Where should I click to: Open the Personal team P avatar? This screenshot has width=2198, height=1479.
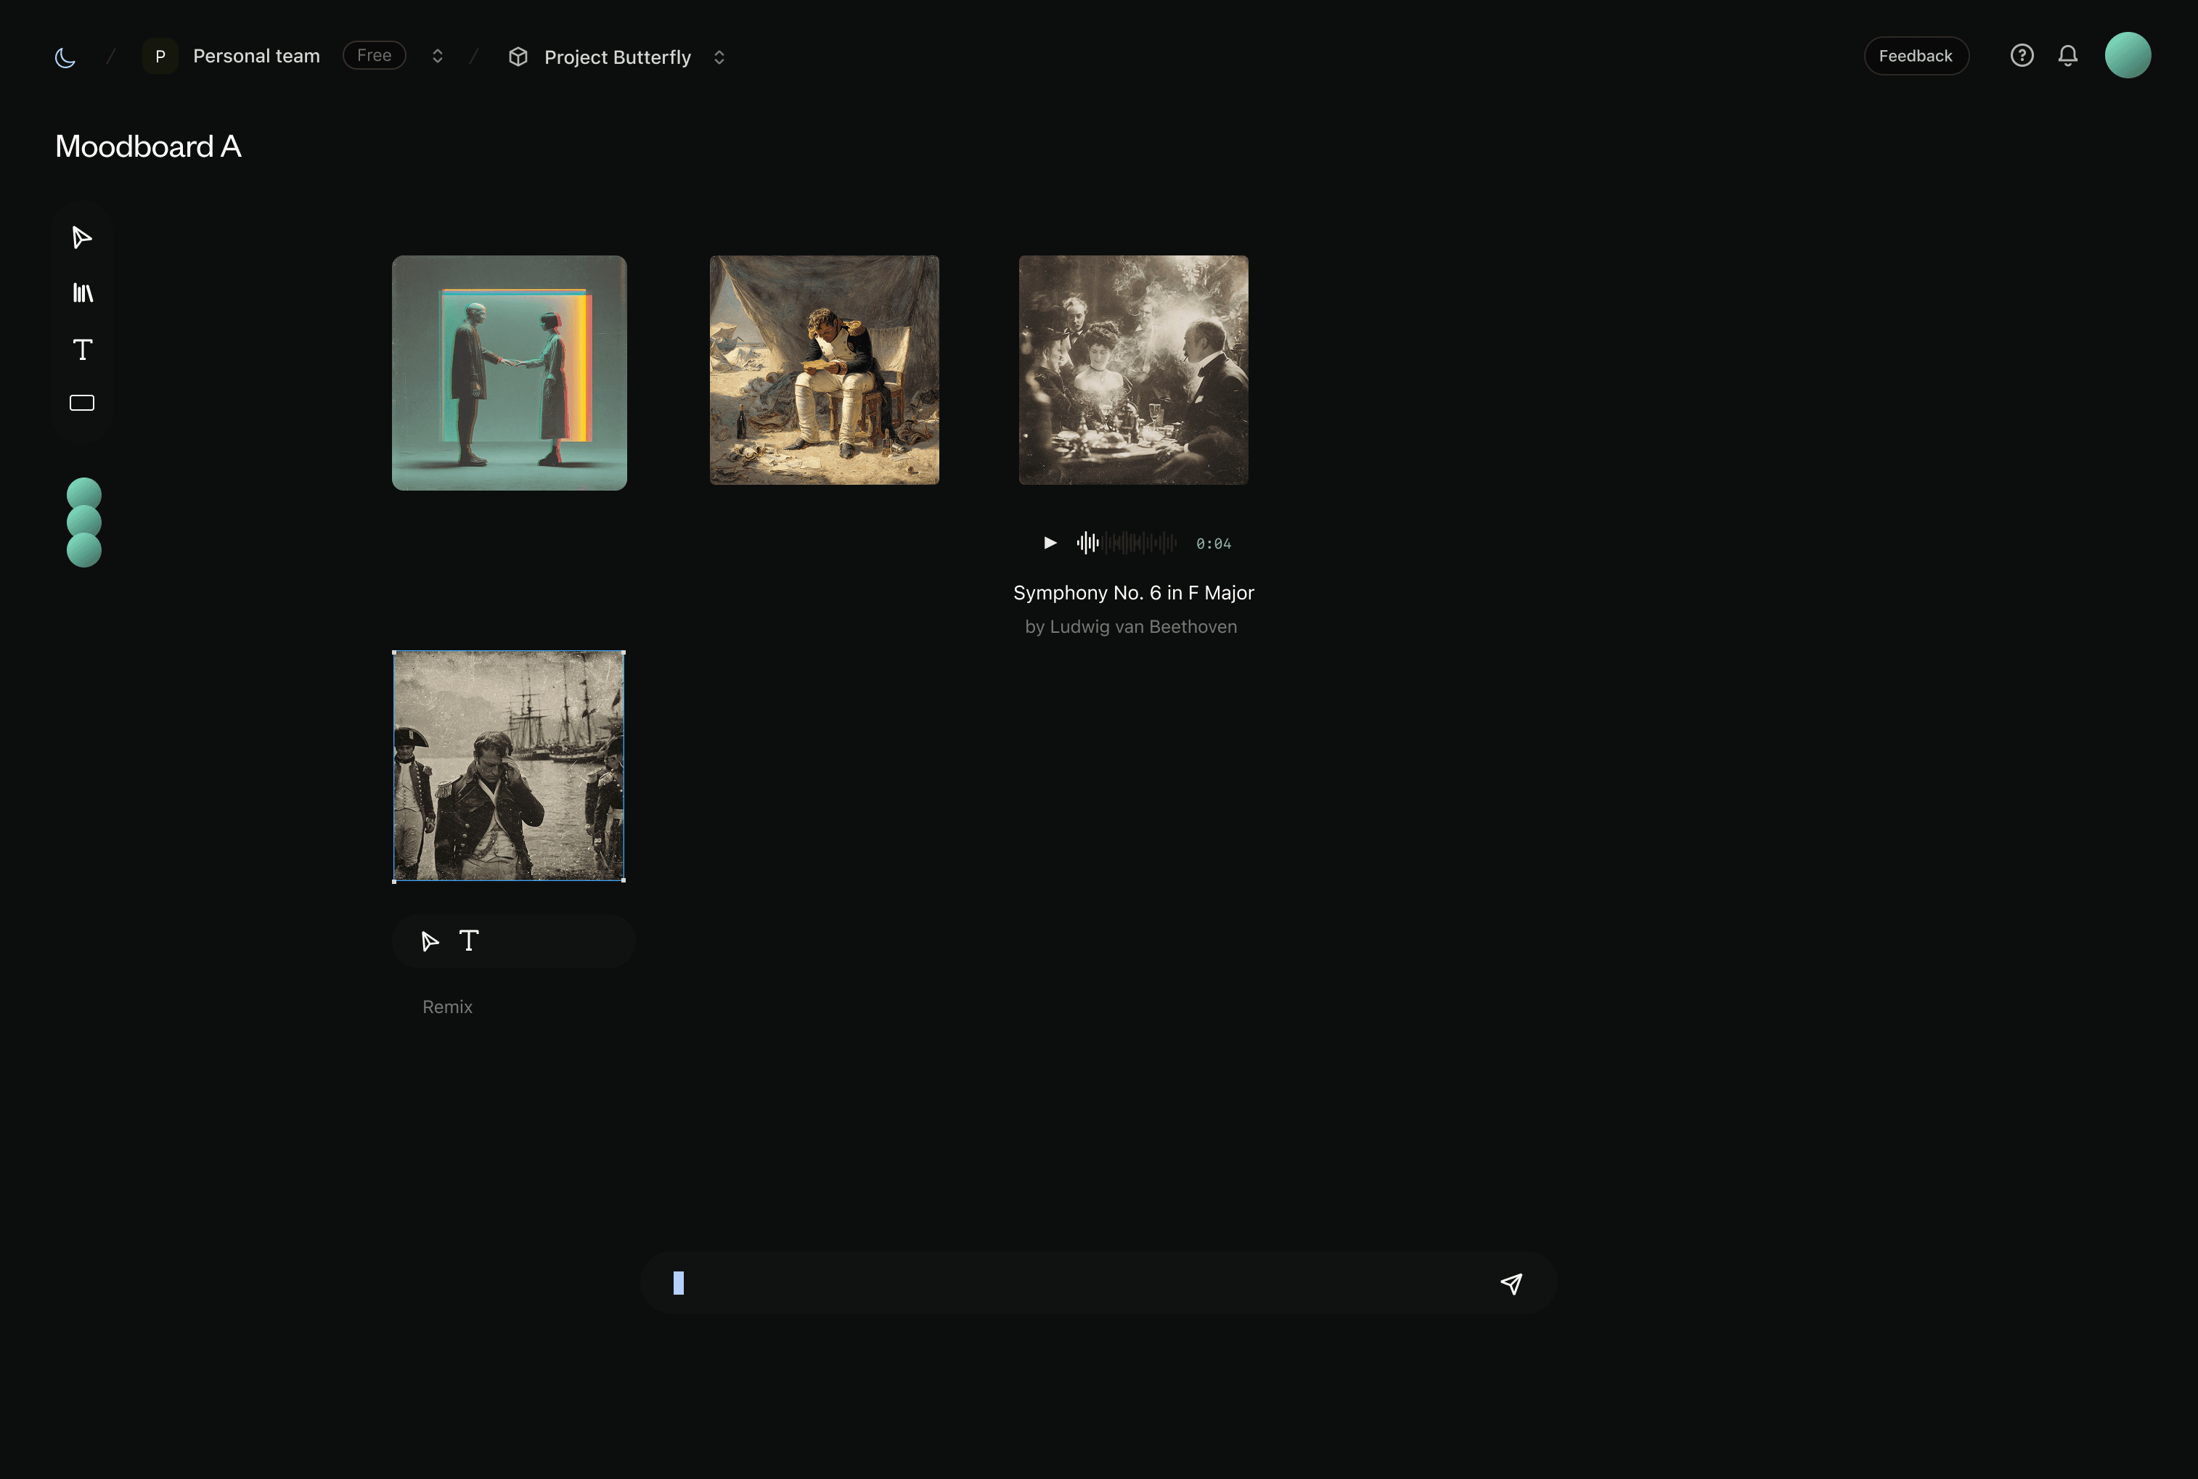[x=160, y=57]
